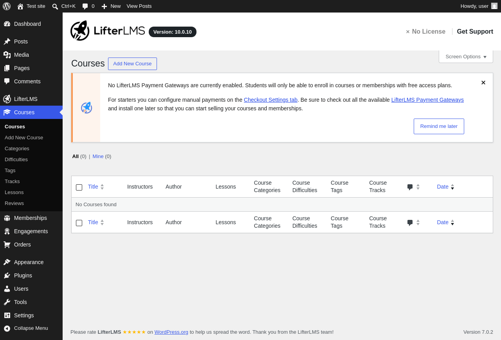Click the No License link
501x340 pixels.
(x=425, y=32)
